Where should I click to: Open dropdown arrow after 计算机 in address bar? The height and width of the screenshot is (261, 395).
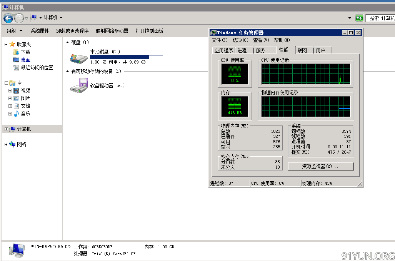(x=61, y=18)
